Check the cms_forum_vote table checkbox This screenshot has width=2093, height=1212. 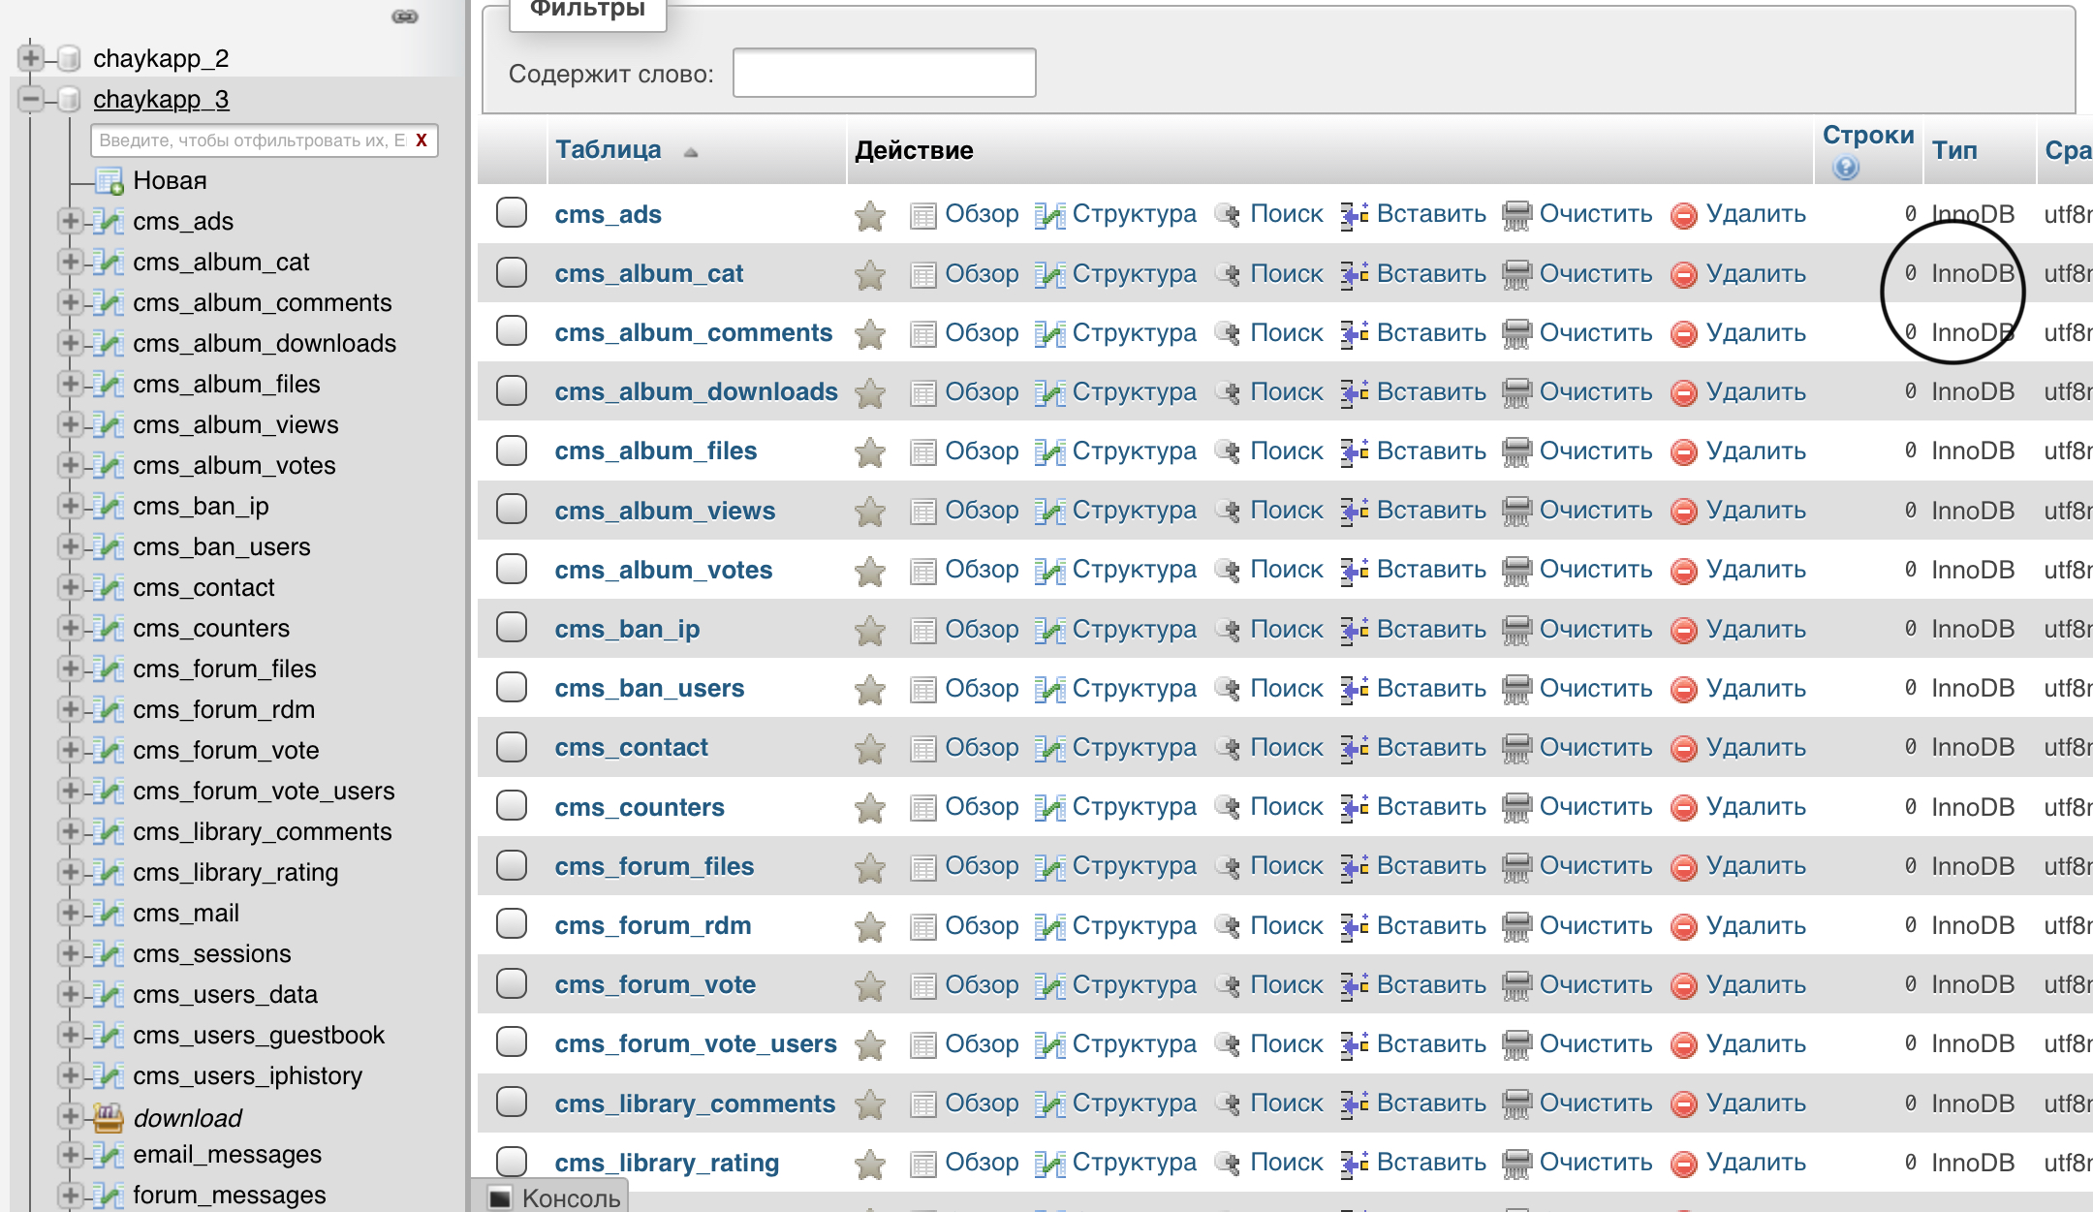[x=512, y=983]
